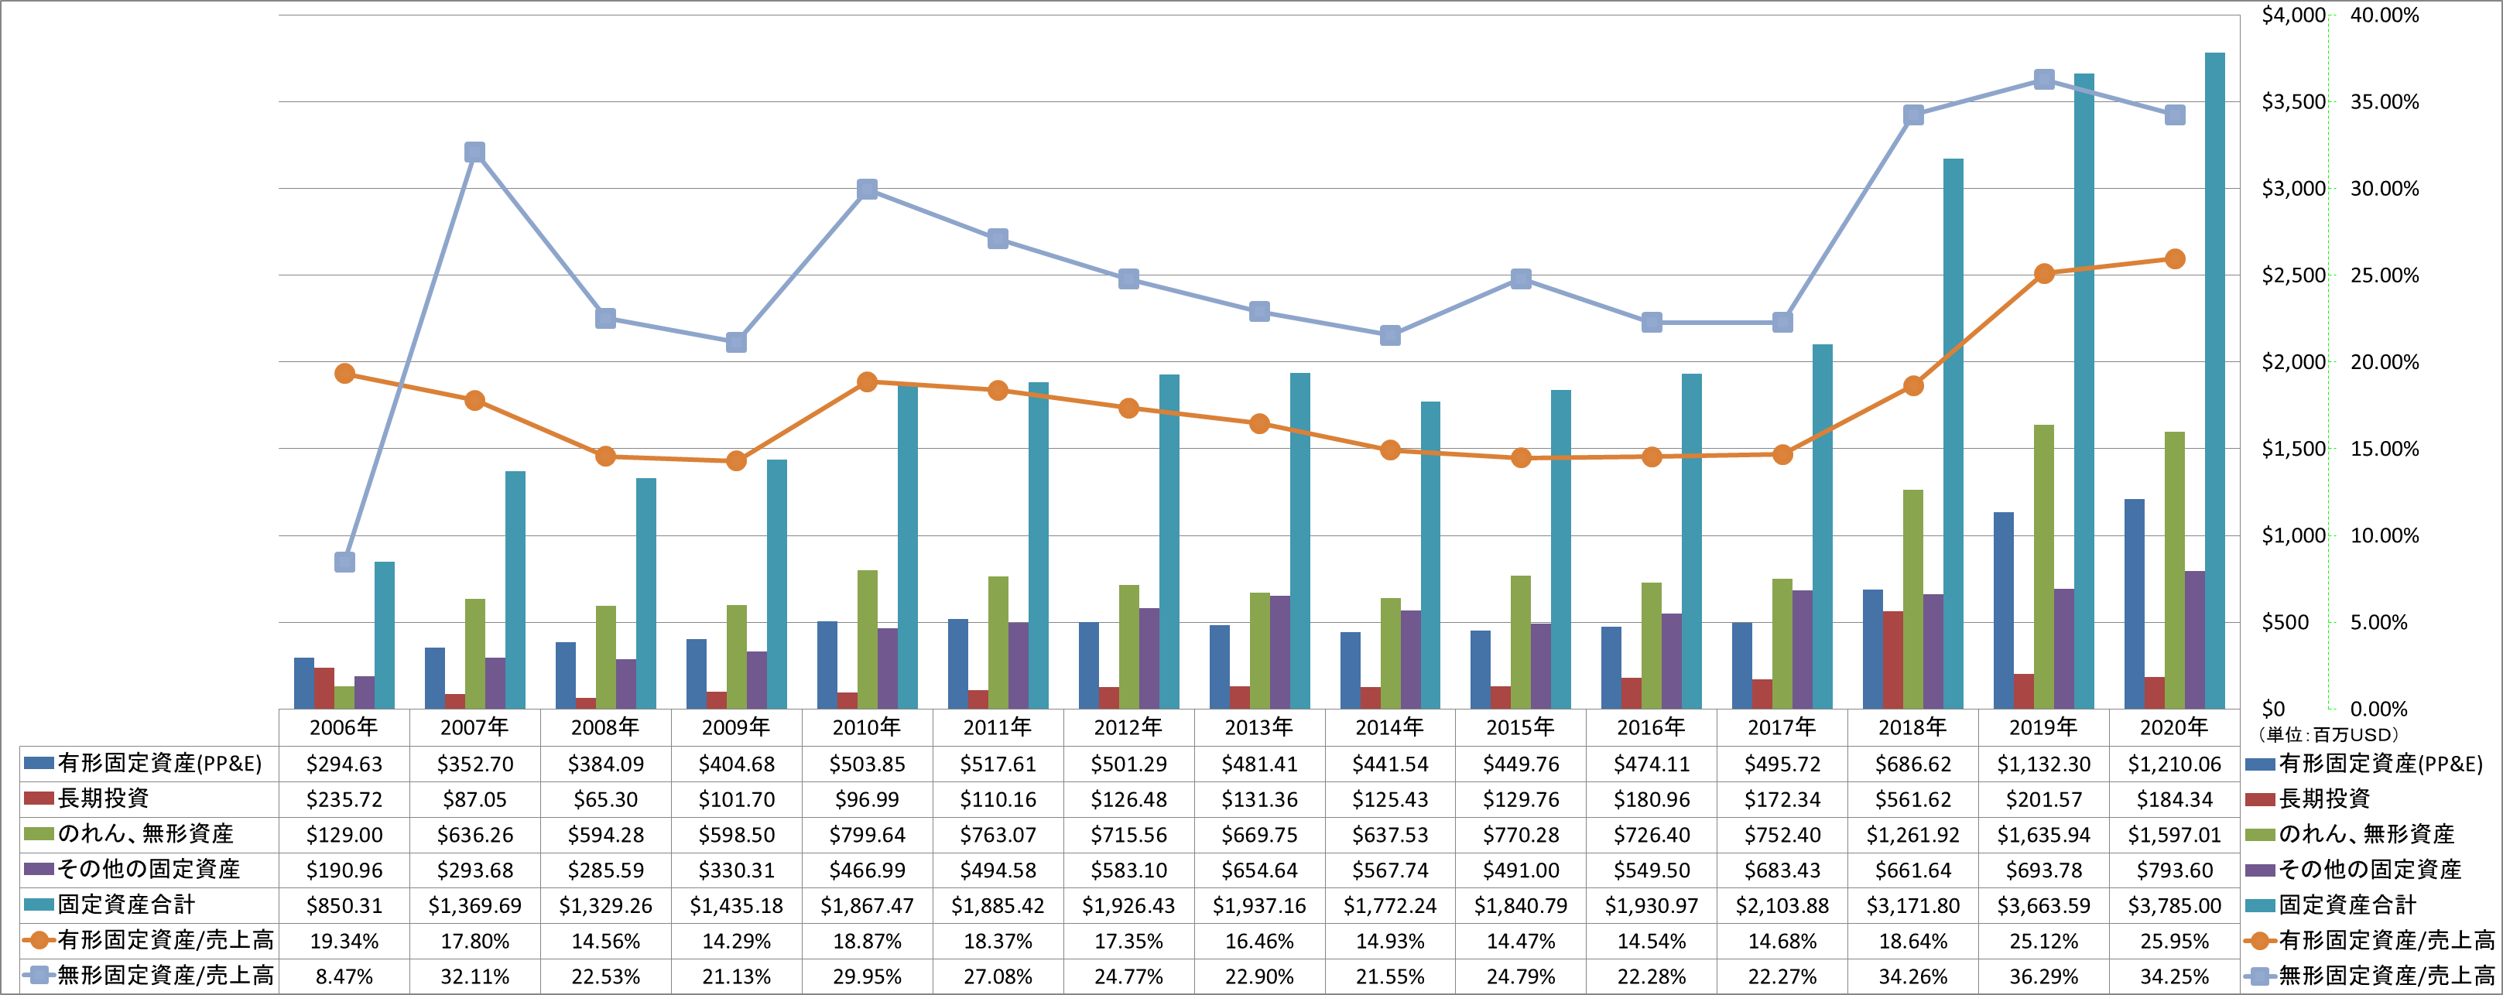The width and height of the screenshot is (2503, 995).
Task: Click the purple その他の固定資産 swatch in the right legend
Action: 2261,870
